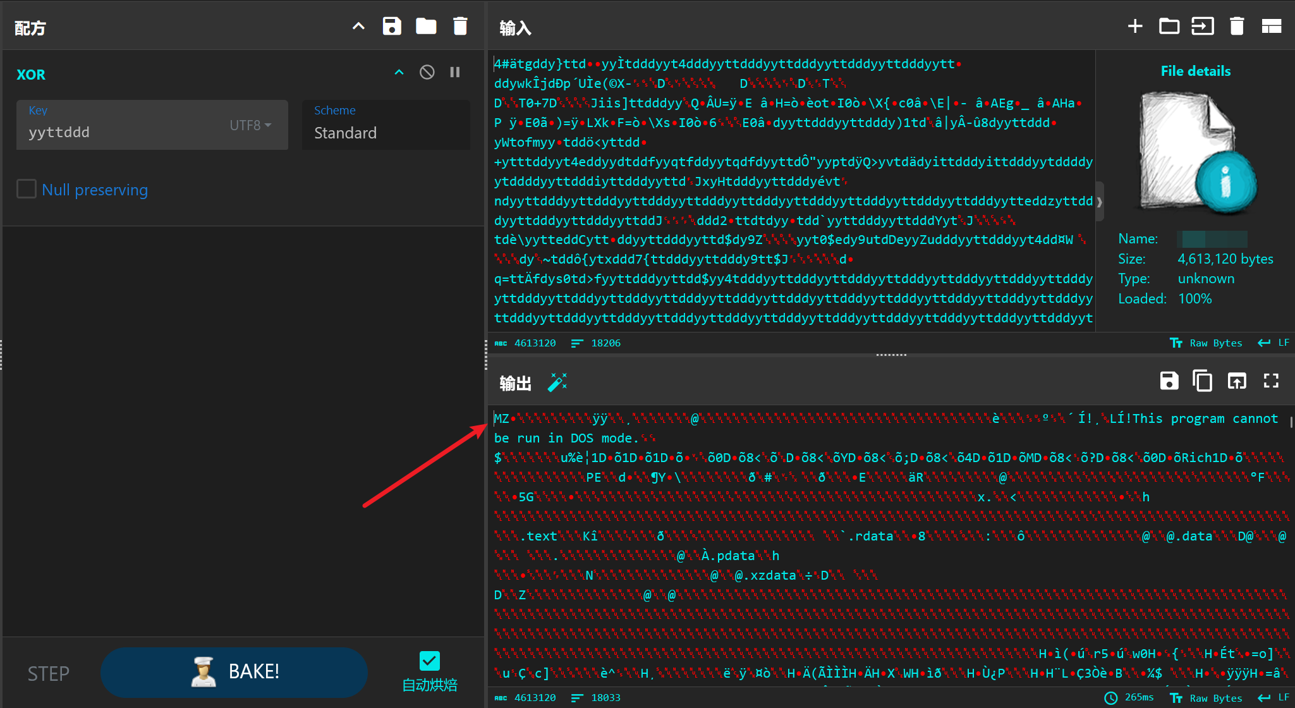The width and height of the screenshot is (1295, 708).
Task: Collapse the XOR operation arguments
Action: click(399, 73)
